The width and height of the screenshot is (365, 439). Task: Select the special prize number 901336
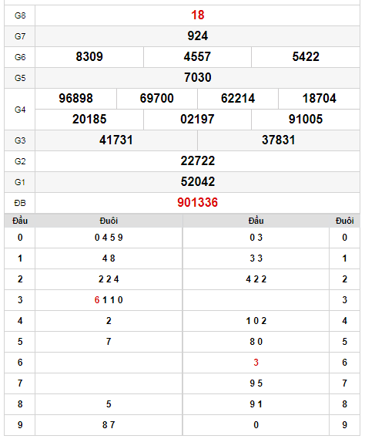click(198, 202)
